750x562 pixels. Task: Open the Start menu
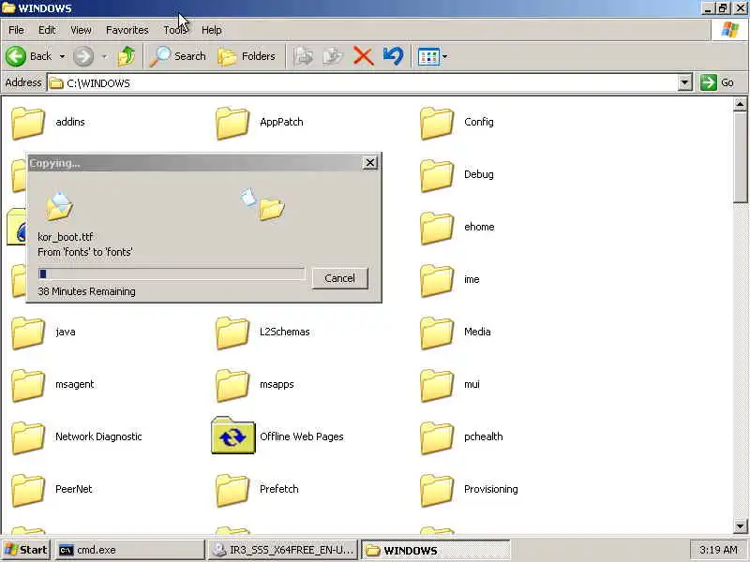(26, 550)
